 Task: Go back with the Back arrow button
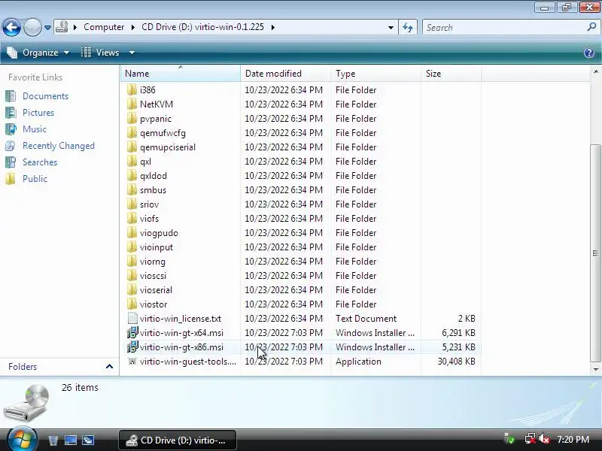pos(11,27)
